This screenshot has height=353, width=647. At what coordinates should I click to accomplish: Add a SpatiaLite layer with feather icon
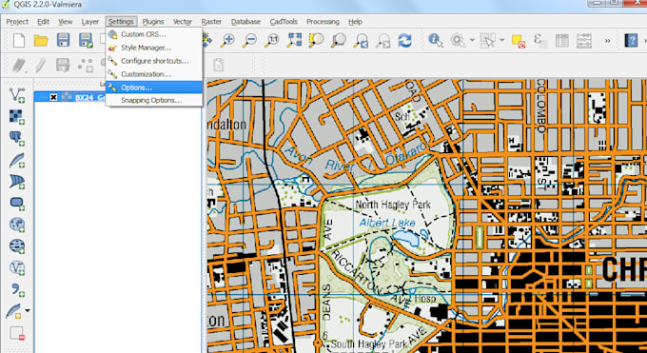17,160
